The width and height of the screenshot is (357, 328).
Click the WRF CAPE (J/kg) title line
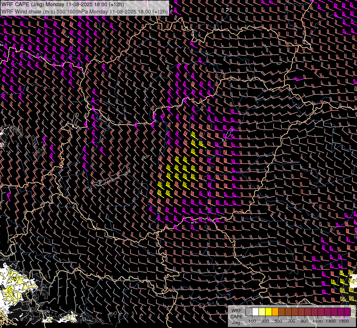pyautogui.click(x=63, y=4)
